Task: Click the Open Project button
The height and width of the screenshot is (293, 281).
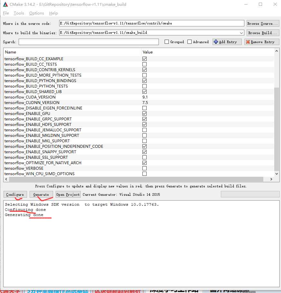Action: click(x=68, y=194)
